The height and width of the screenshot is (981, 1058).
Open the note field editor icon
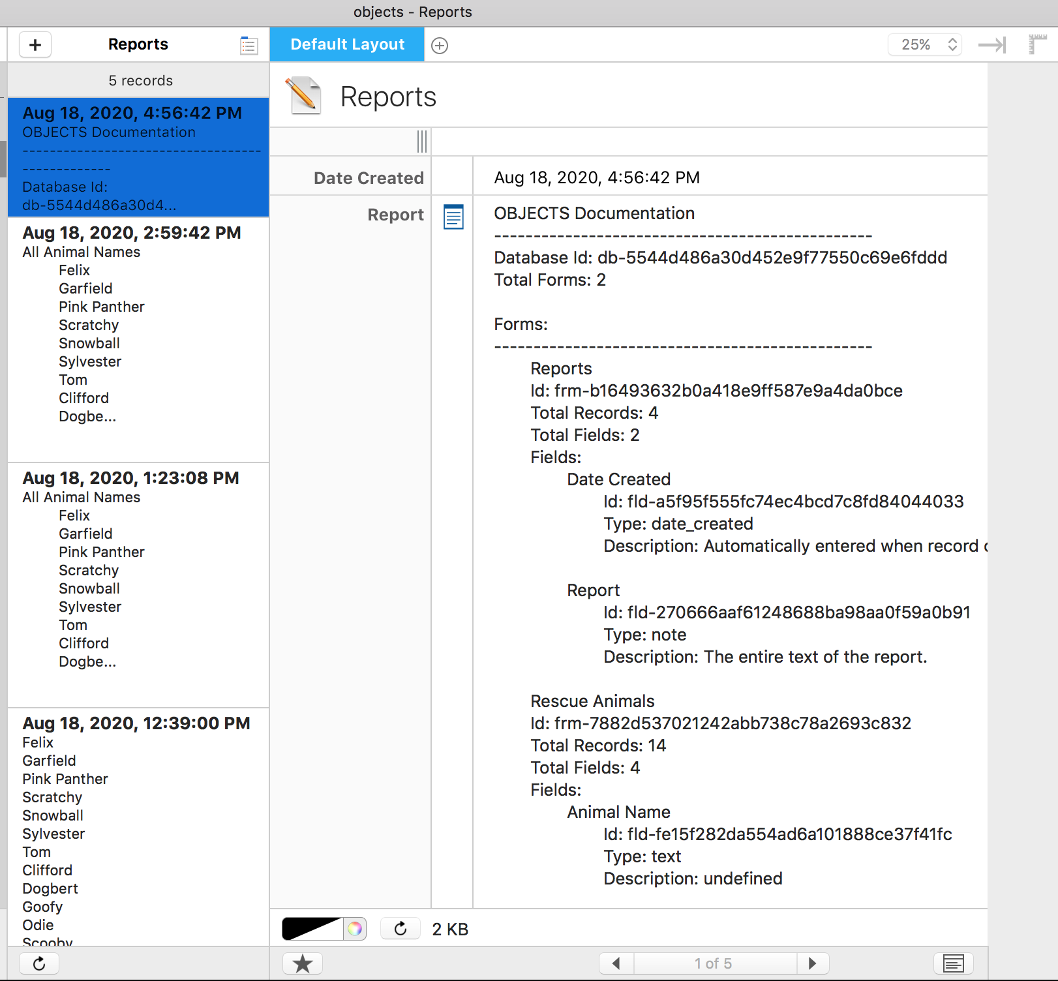click(453, 217)
